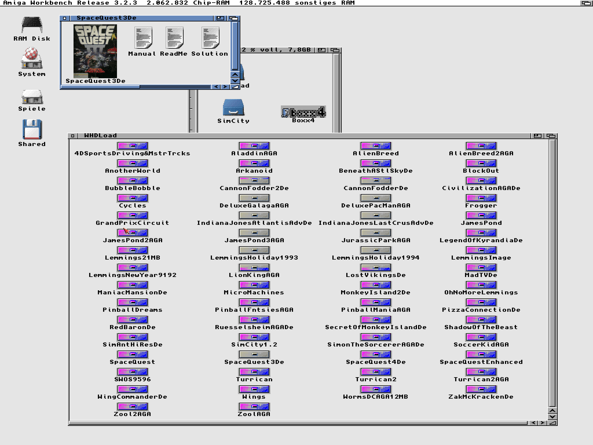The height and width of the screenshot is (445, 593).
Task: Open the Manual document icon
Action: tap(143, 38)
